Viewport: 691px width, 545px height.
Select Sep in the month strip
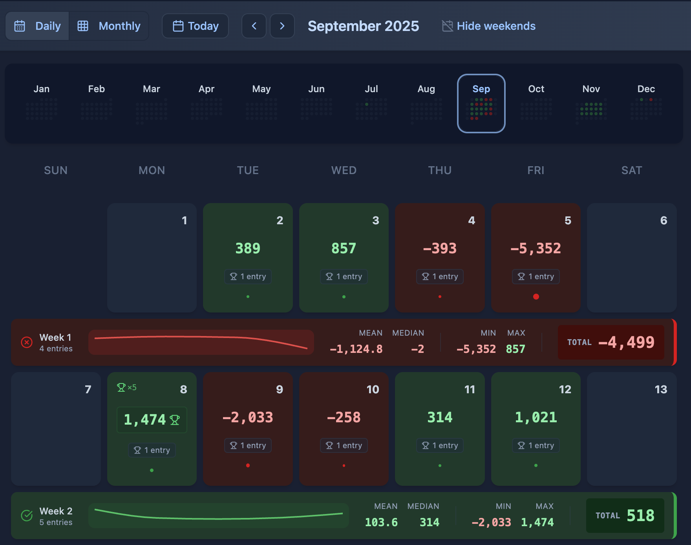point(481,104)
